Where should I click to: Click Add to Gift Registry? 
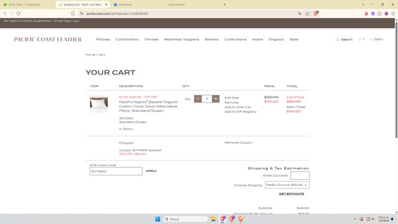(x=241, y=112)
